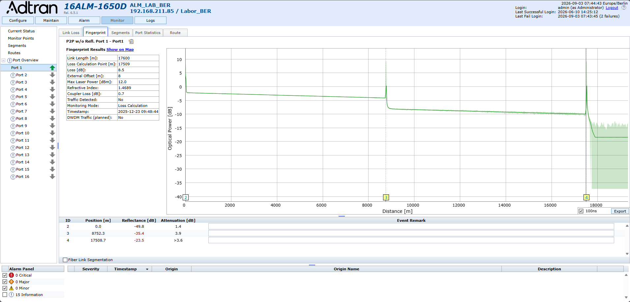Open Monitor Points in sidebar

21,38
